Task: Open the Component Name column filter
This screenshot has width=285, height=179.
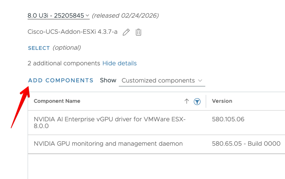Action: [x=197, y=101]
